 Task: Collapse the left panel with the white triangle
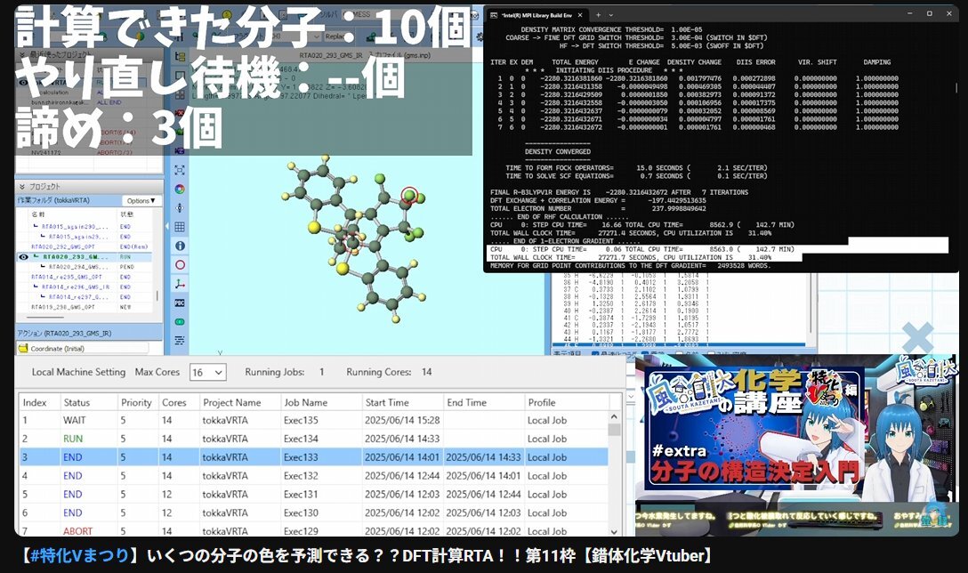(166, 227)
